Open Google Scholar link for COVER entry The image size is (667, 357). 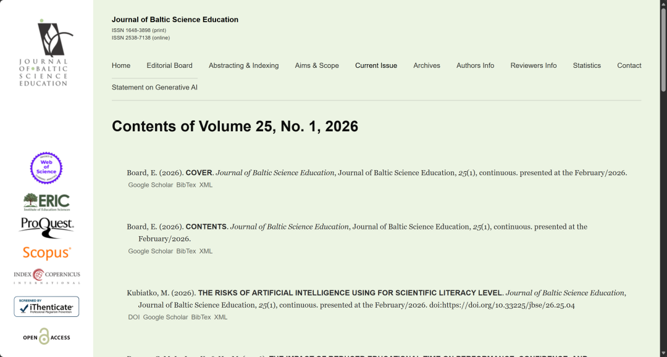[151, 185]
